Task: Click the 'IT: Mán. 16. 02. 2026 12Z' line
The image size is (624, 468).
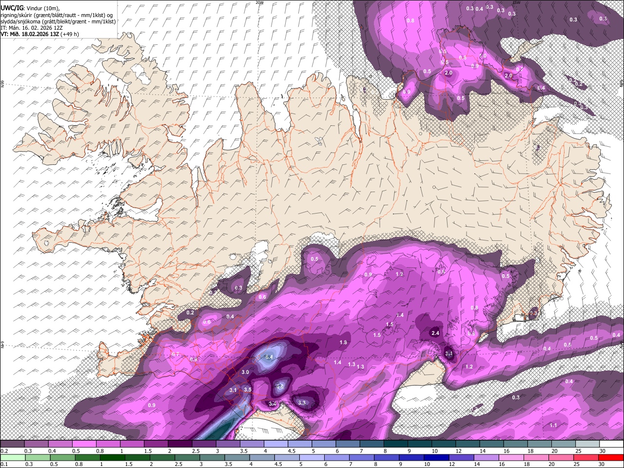Action: click(31, 28)
